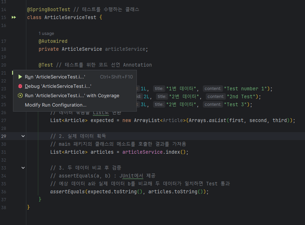This screenshot has width=305, height=225.
Task: Click line number 29 in gutter
Action: 4,136
